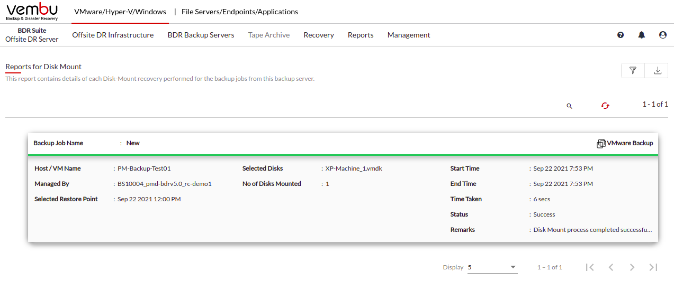Go to next page arrow
Screen dimensions: 674x290
pos(632,267)
